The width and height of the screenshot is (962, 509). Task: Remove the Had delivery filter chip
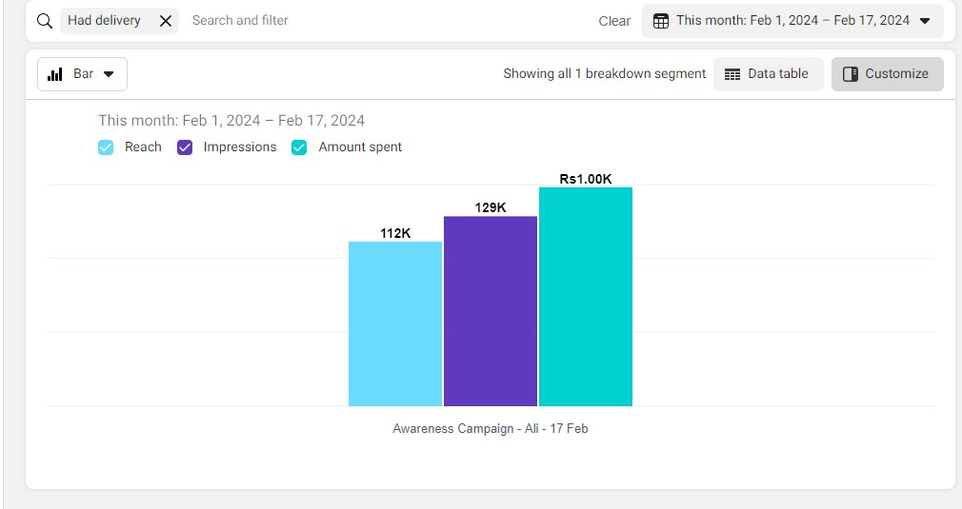(x=166, y=21)
